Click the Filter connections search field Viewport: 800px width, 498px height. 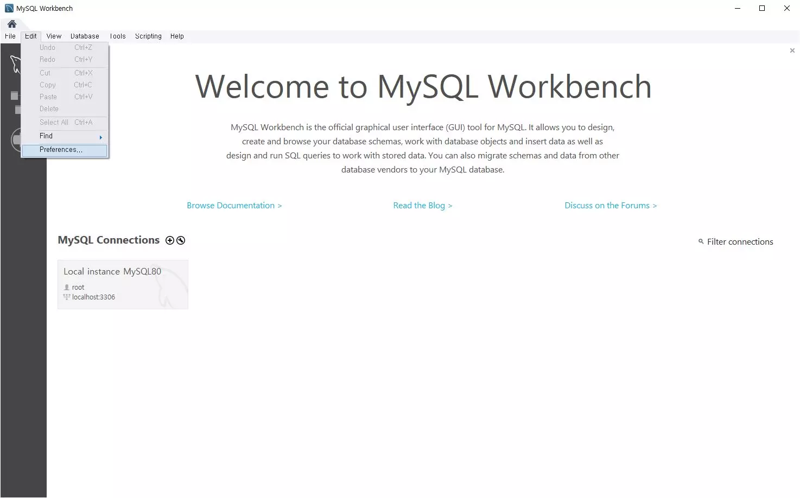(x=740, y=242)
